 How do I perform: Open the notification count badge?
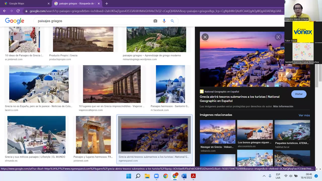pyautogui.click(x=316, y=176)
